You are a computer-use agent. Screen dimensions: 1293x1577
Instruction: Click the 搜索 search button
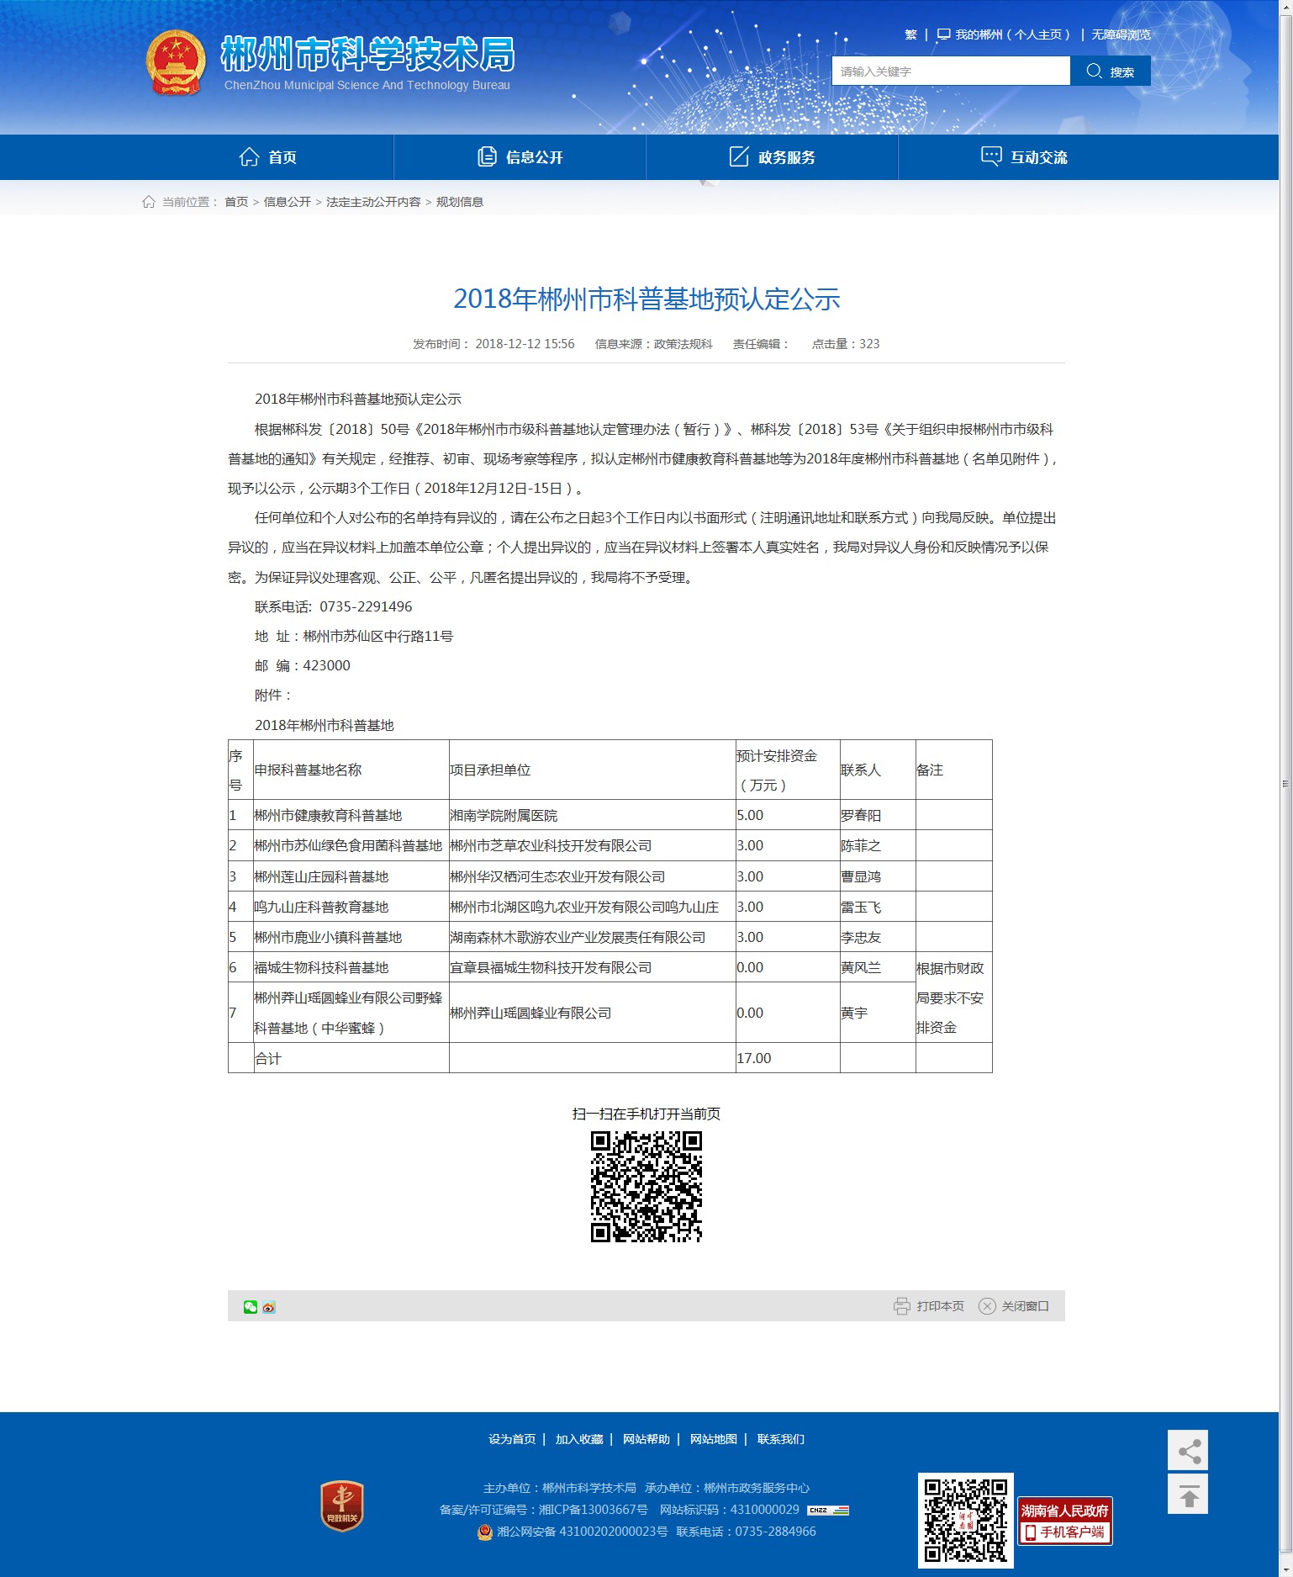1110,71
